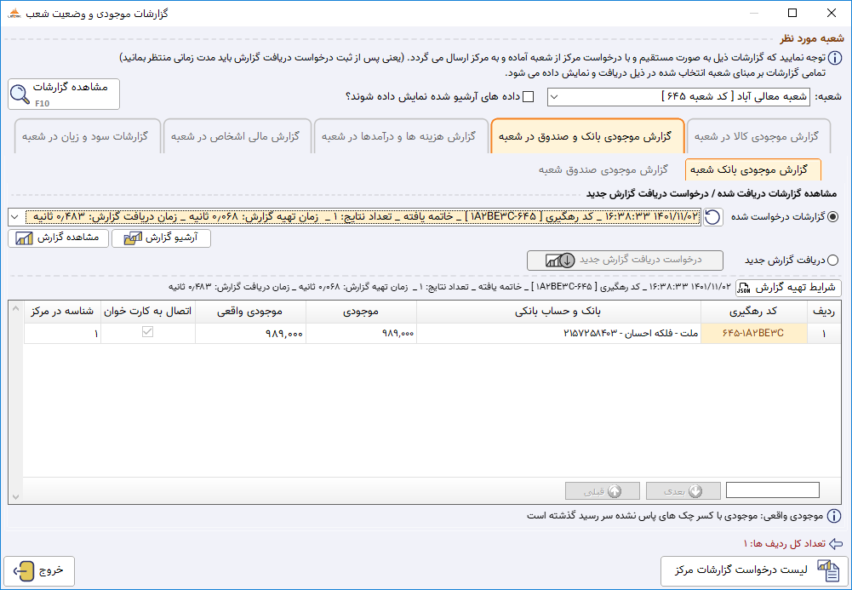Open the گزارش موجودی صندوق شعبه sub-tab
The image size is (852, 590).
(603, 170)
